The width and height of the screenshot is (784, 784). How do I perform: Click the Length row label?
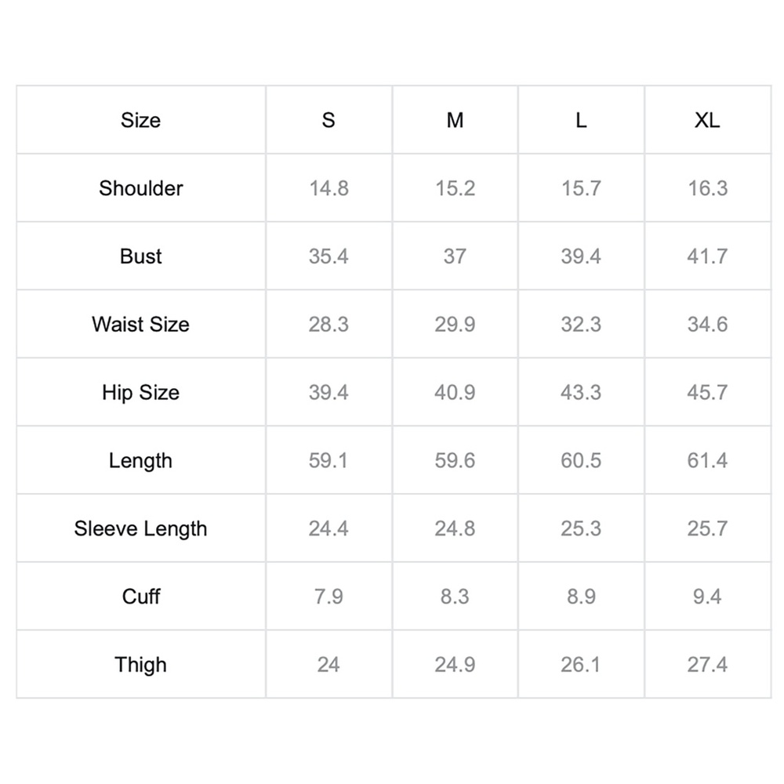(x=141, y=460)
